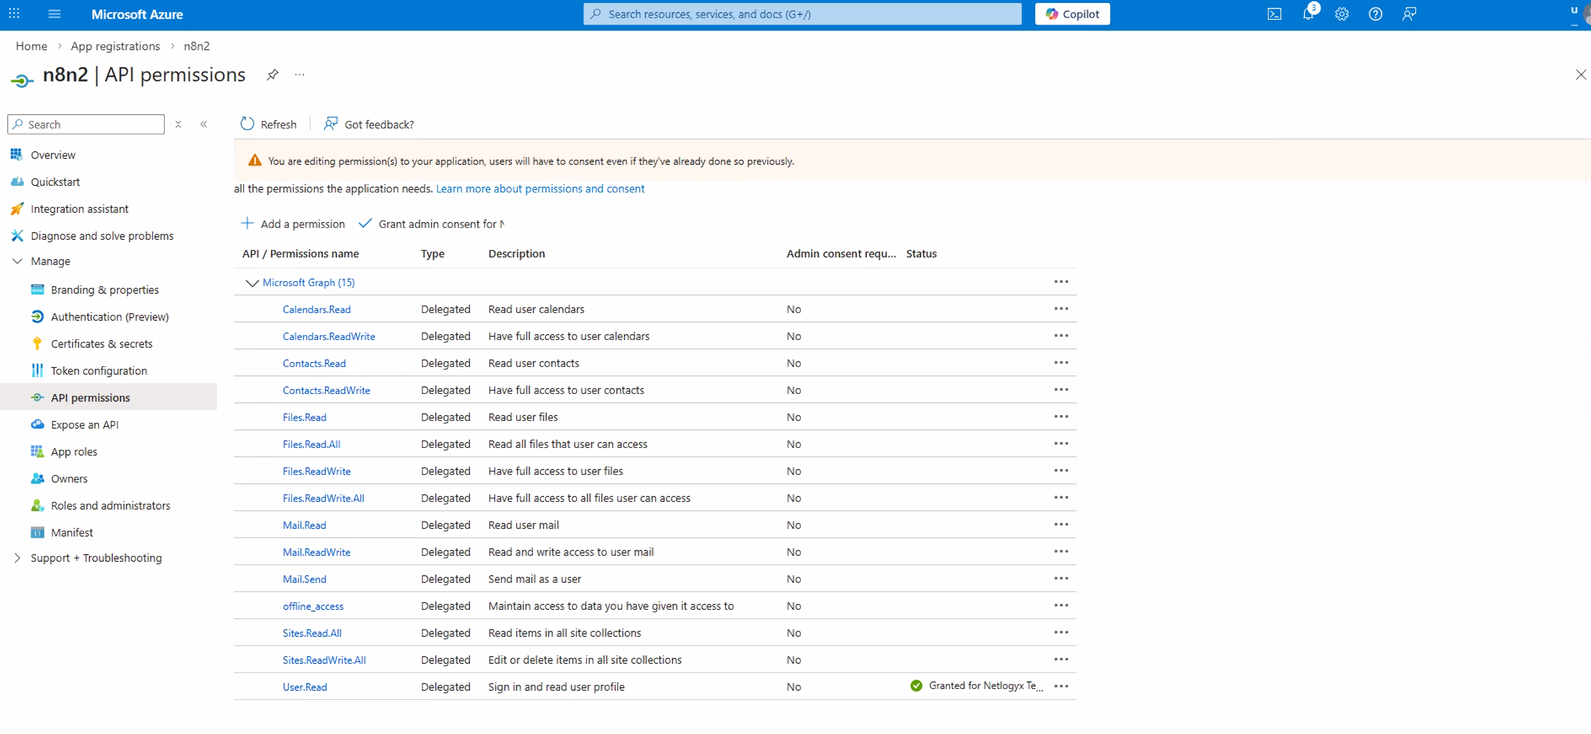Image resolution: width=1591 pixels, height=734 pixels.
Task: Collapse the Manage section in the sidebar
Action: pyautogui.click(x=17, y=261)
